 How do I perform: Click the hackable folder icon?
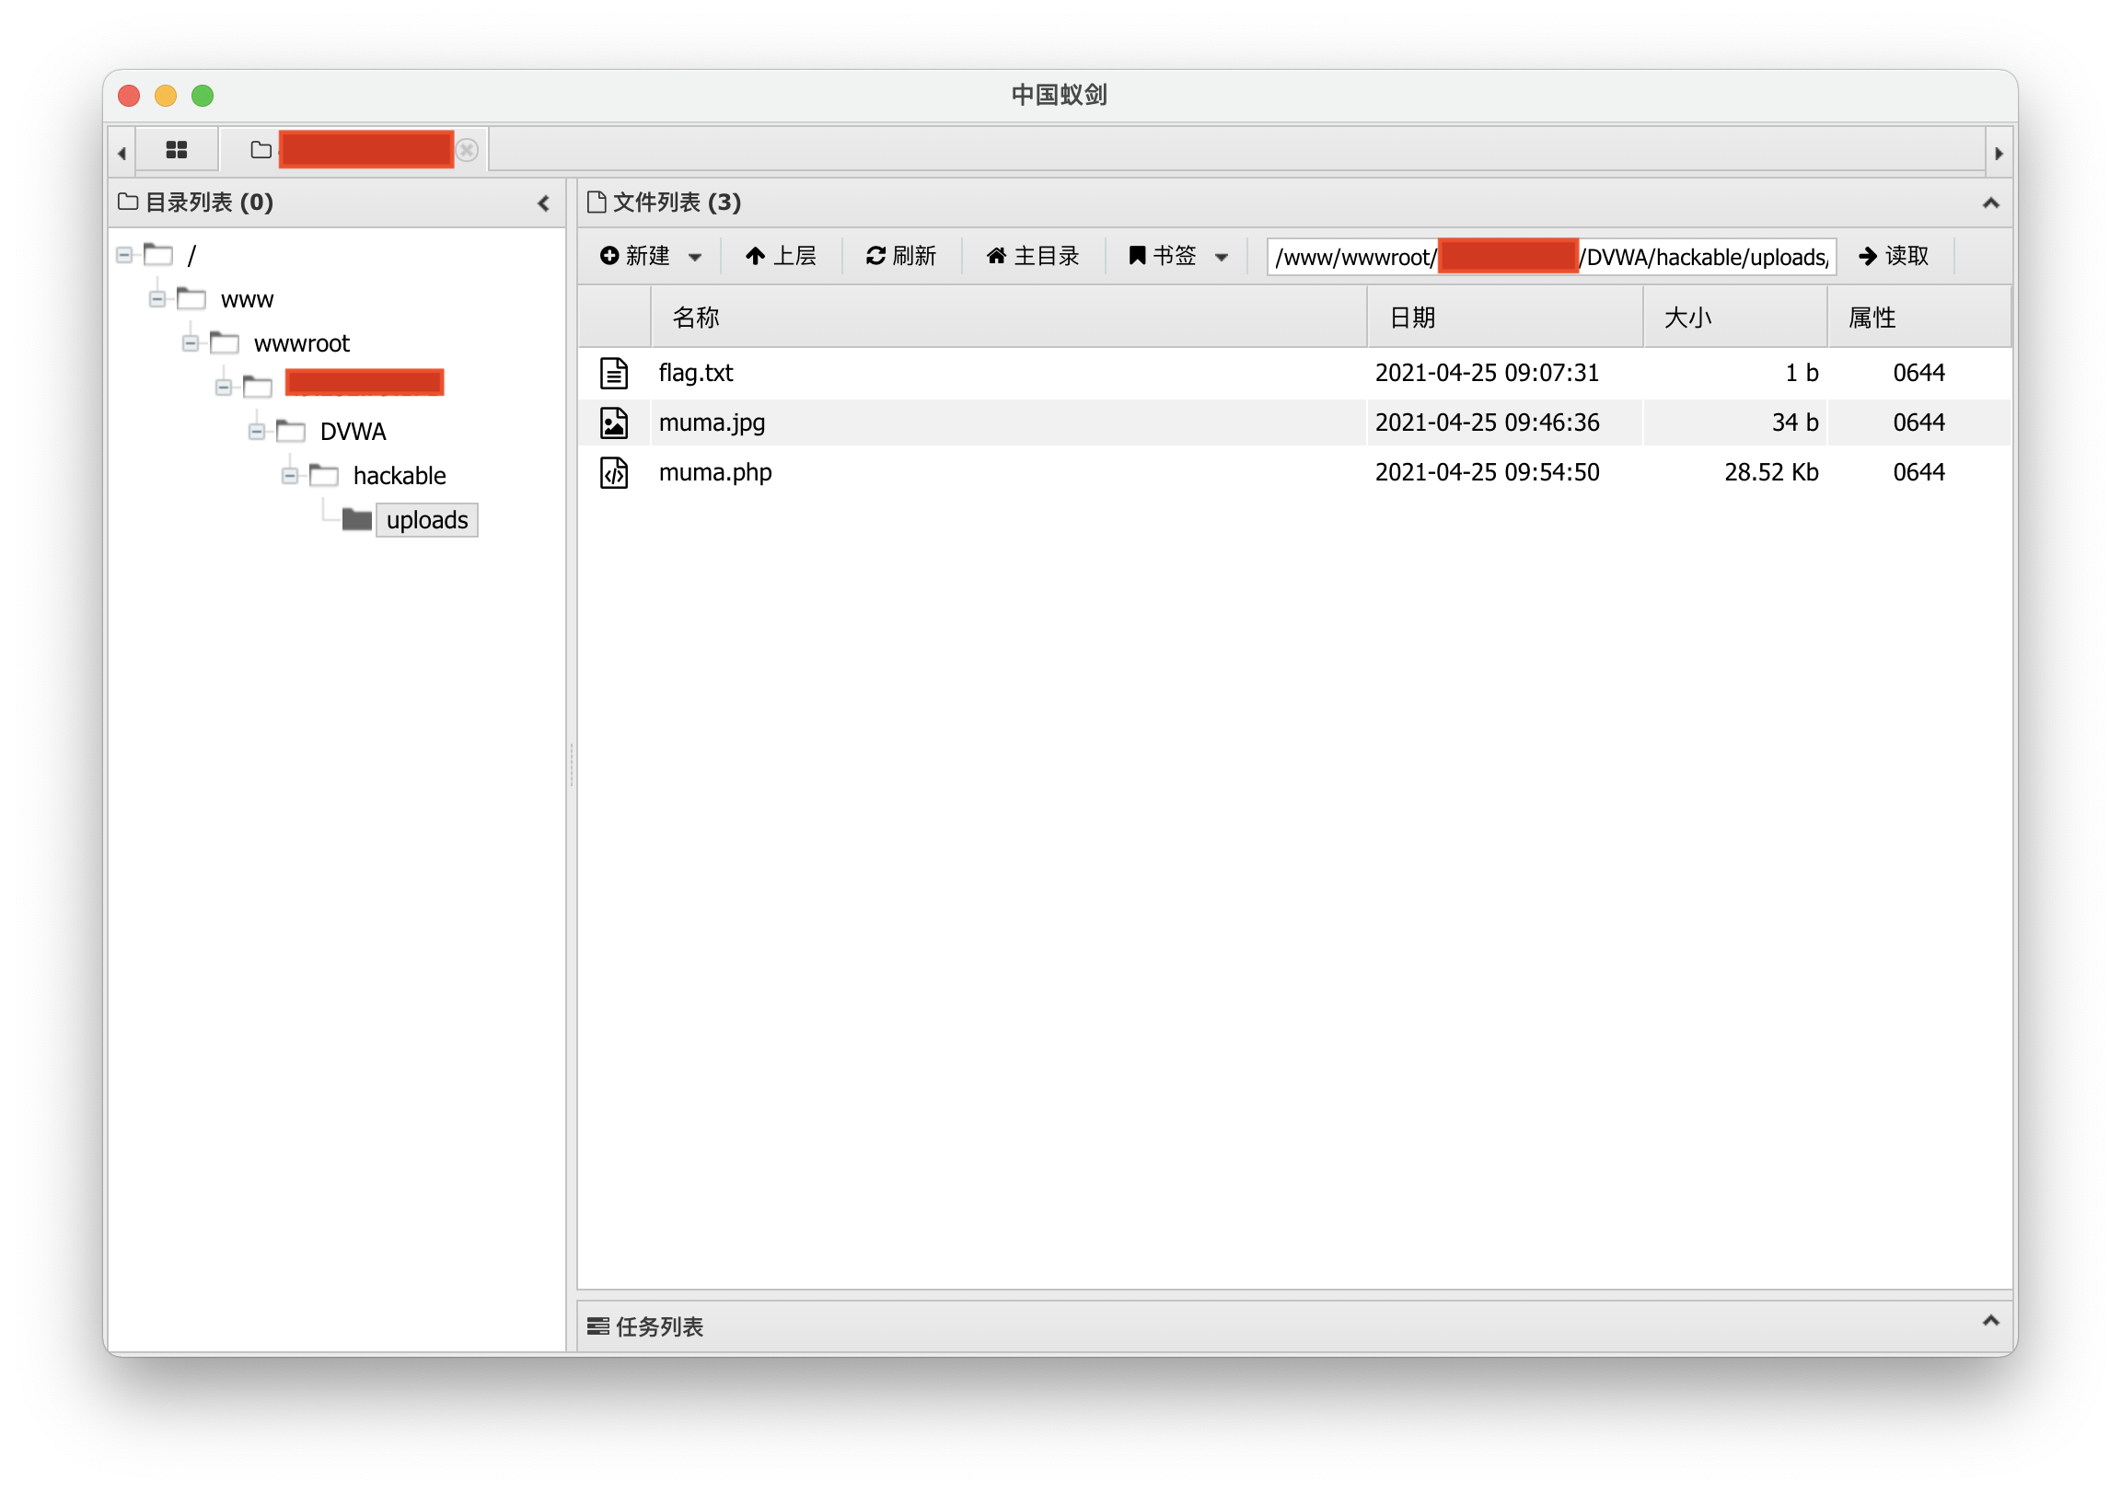pyautogui.click(x=324, y=475)
